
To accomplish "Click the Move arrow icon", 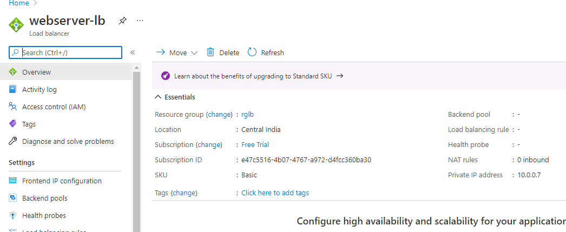I will pyautogui.click(x=160, y=52).
